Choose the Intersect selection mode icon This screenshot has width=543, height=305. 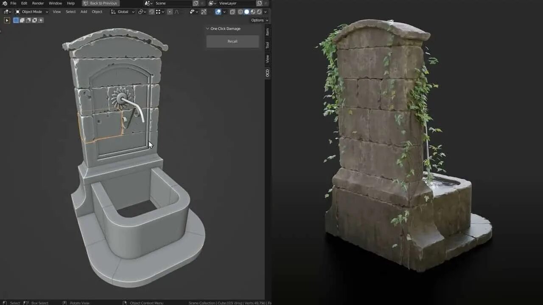tap(41, 20)
